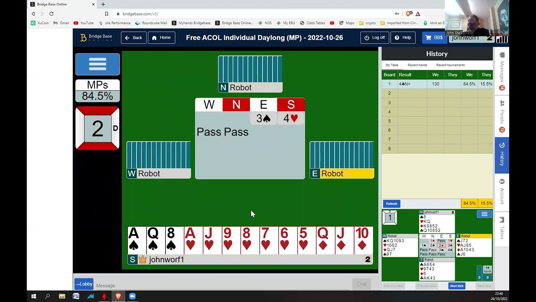This screenshot has height=302, width=536.
Task: Open a new browser tab
Action: click(103, 4)
